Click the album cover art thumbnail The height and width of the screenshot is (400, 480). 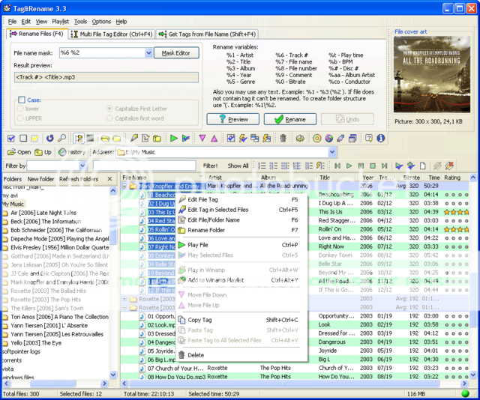(x=433, y=73)
